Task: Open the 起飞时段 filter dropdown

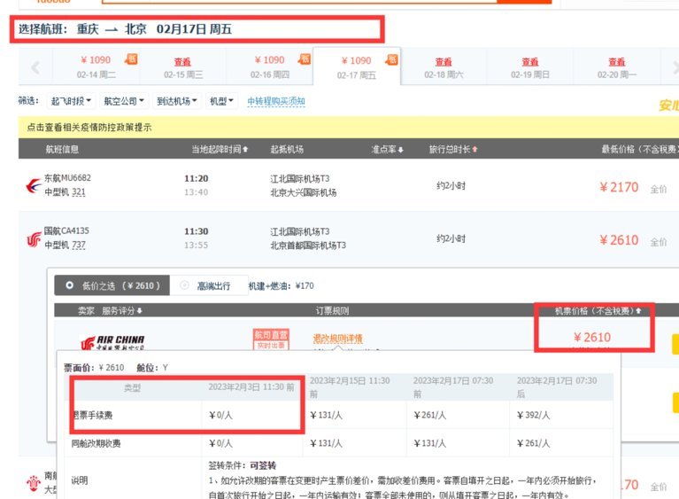Action: 71,101
